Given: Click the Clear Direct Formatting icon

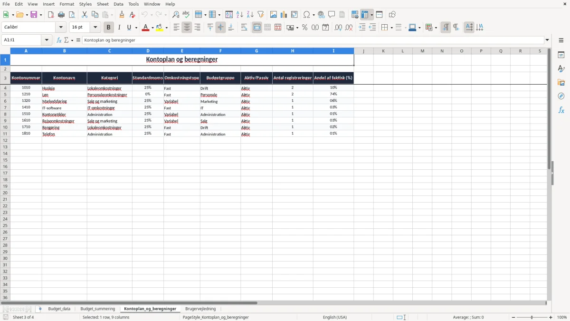Looking at the screenshot, I should click(132, 15).
